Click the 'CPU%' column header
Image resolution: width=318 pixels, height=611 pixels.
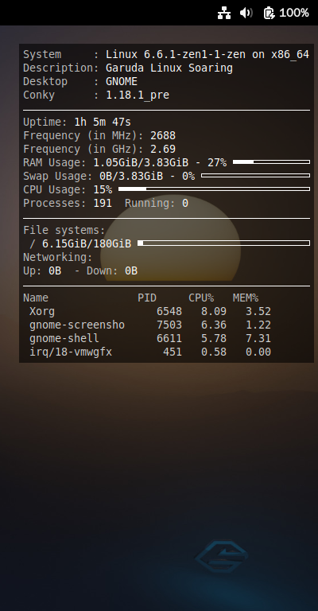(201, 298)
